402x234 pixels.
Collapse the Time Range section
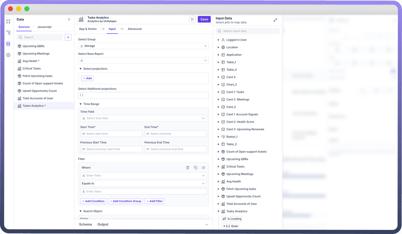tap(81, 104)
